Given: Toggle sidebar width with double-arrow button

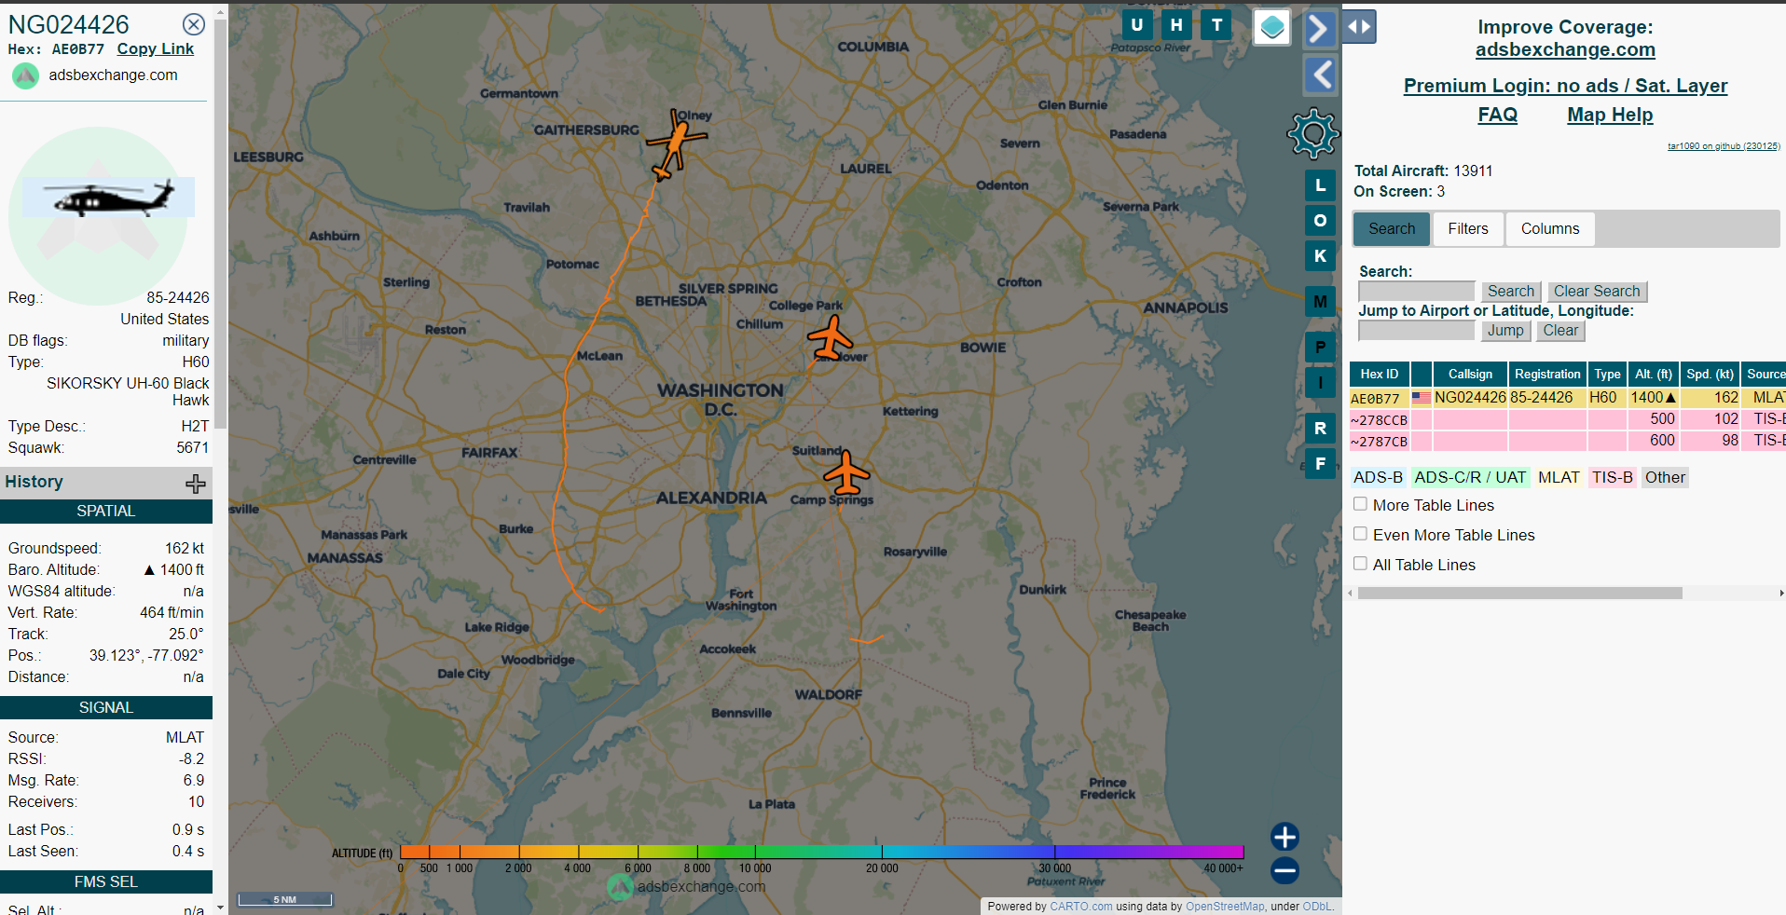Looking at the screenshot, I should [x=1359, y=26].
